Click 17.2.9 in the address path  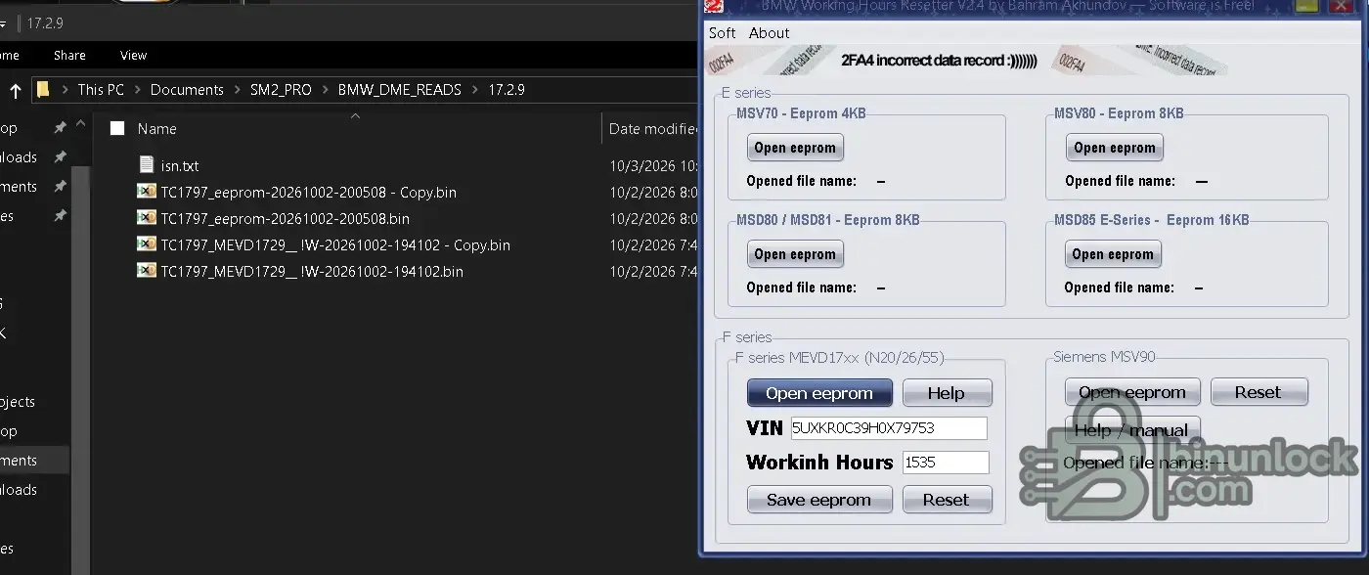tap(507, 89)
